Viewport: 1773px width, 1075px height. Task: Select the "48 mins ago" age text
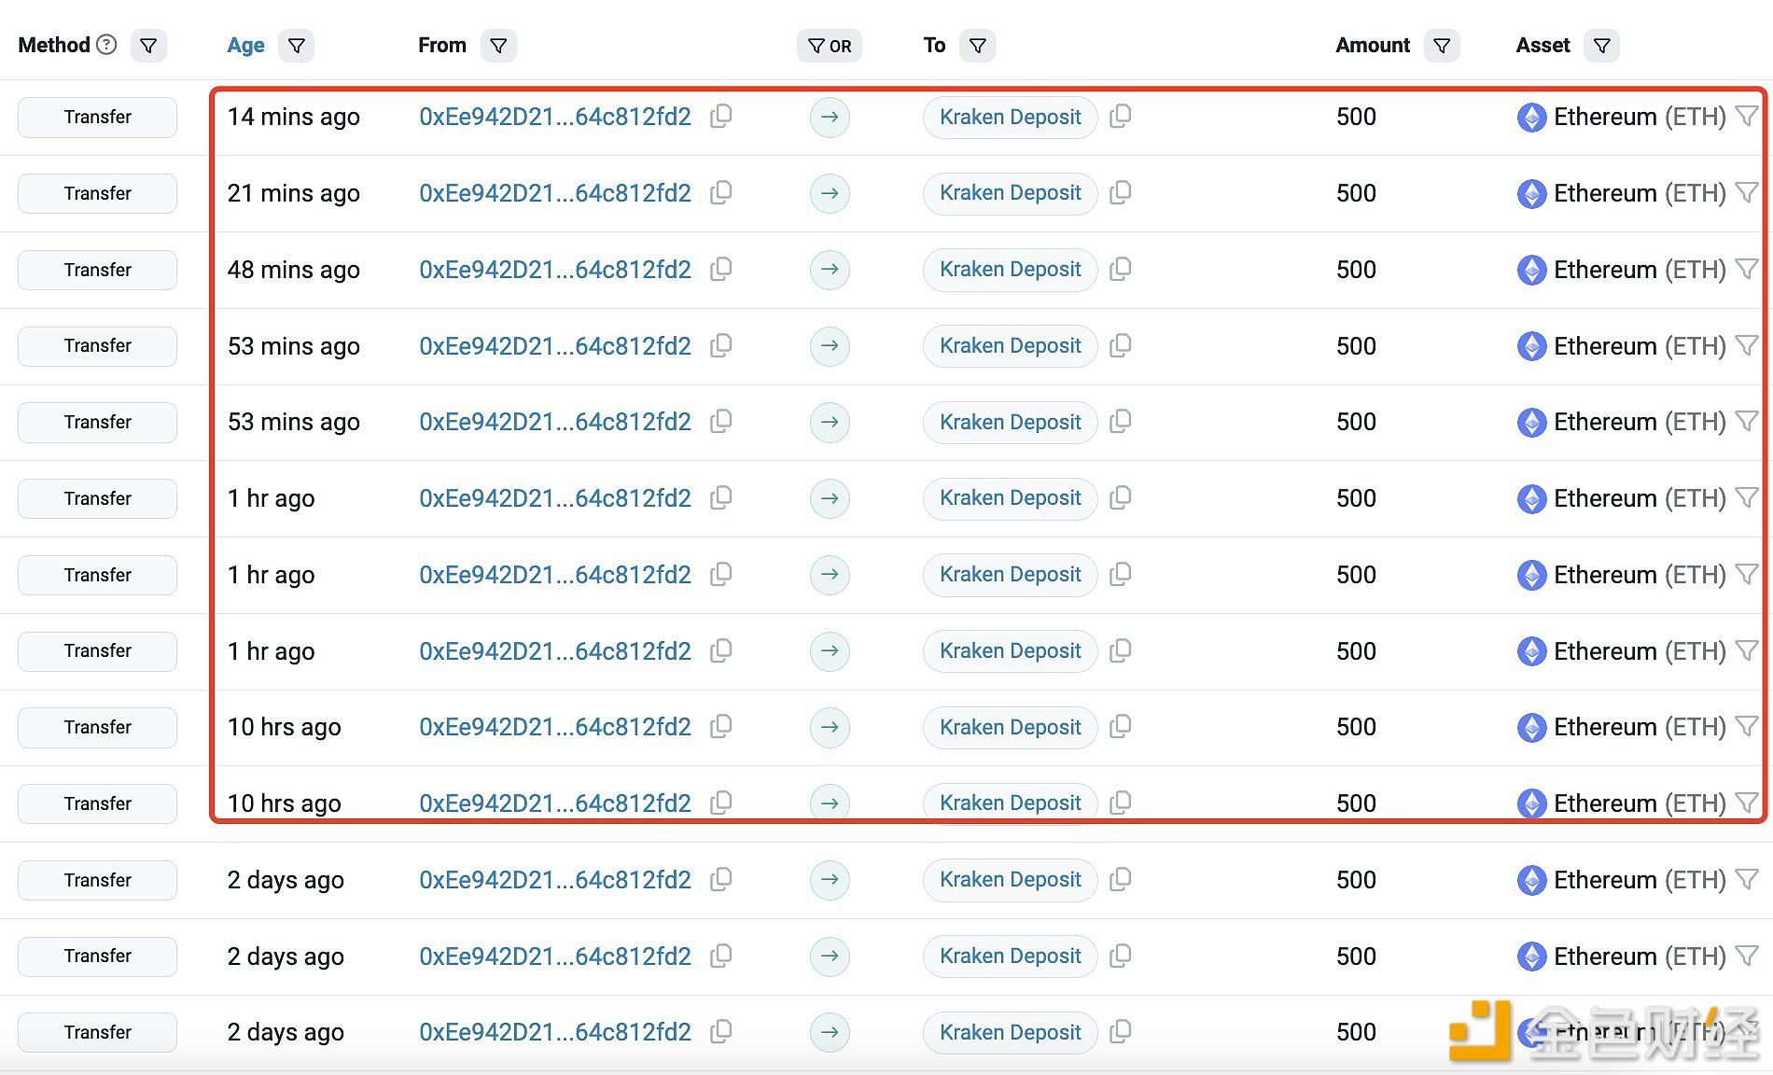point(294,270)
